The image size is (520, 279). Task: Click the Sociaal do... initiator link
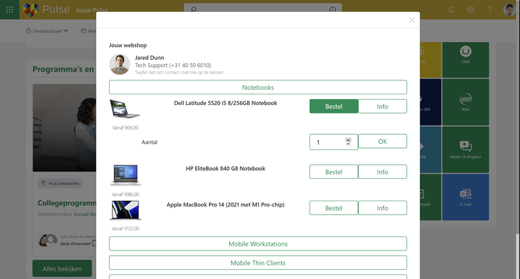[85, 214]
